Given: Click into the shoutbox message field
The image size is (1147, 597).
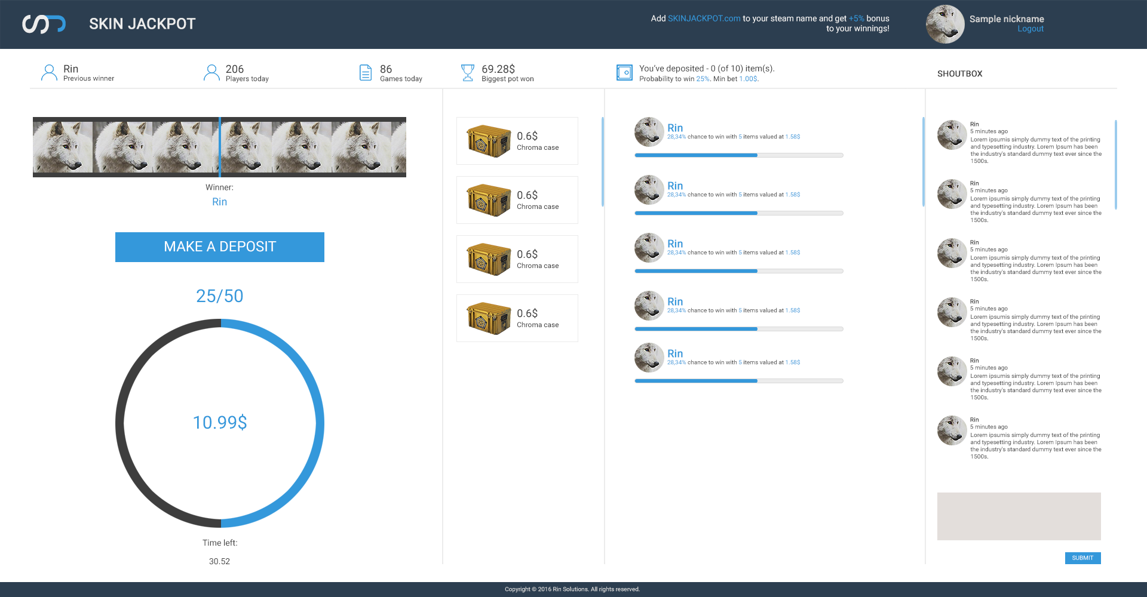Looking at the screenshot, I should click(x=1019, y=516).
